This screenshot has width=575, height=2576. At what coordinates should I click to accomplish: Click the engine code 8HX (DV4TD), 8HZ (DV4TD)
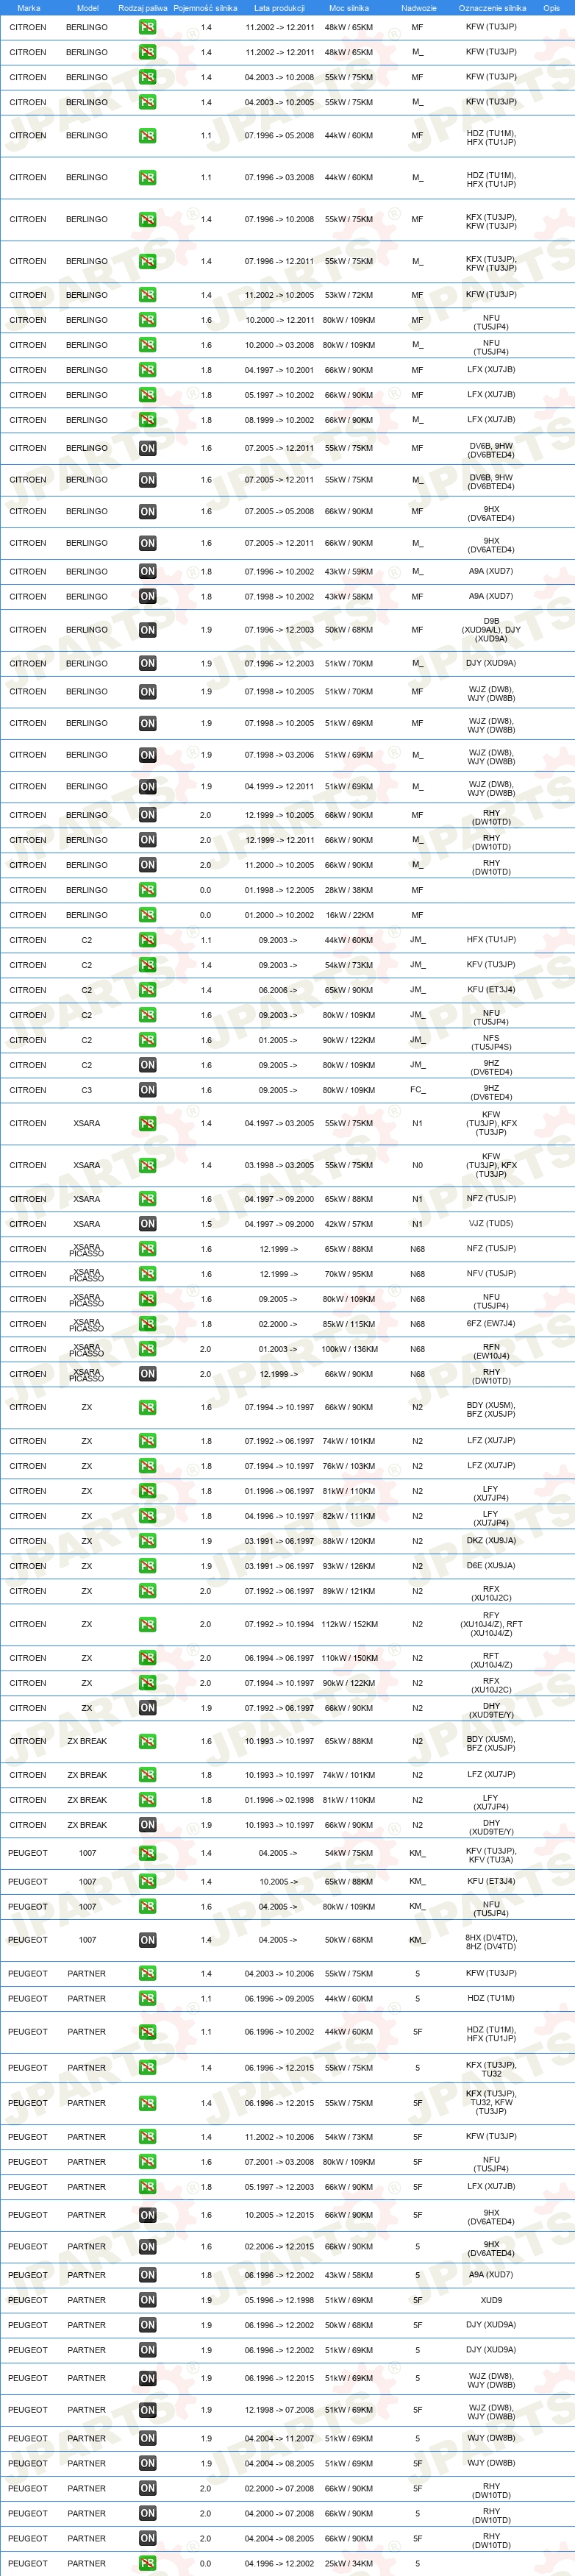click(x=491, y=1942)
